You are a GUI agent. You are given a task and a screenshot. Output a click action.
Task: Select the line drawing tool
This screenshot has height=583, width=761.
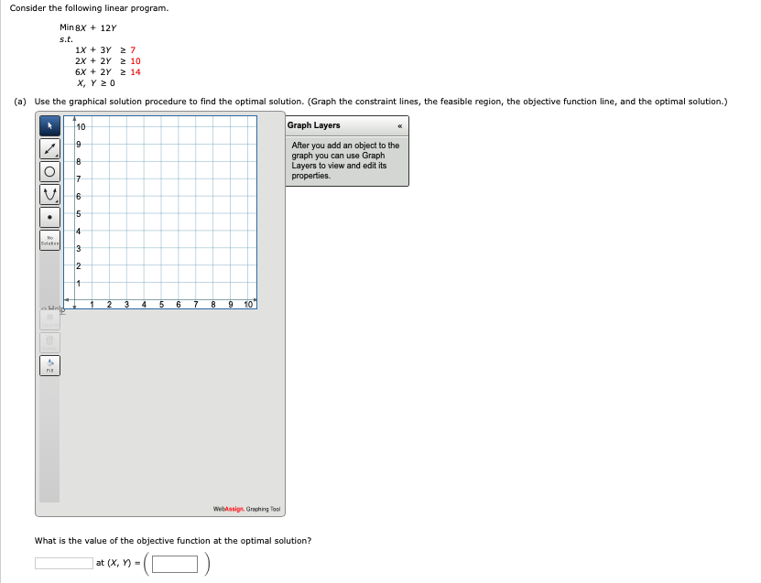click(50, 149)
